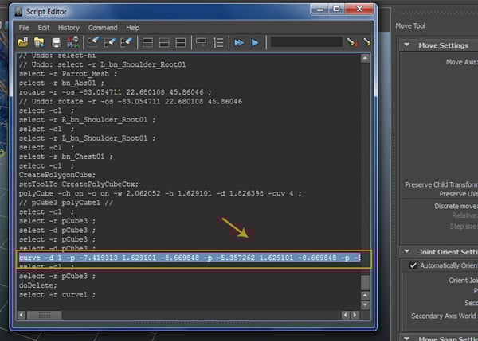Click the Source Script icon
Screen dimensions: 478x341
coord(39,42)
